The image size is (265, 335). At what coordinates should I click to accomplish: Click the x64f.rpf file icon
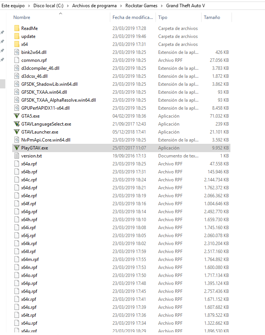(x=17, y=204)
